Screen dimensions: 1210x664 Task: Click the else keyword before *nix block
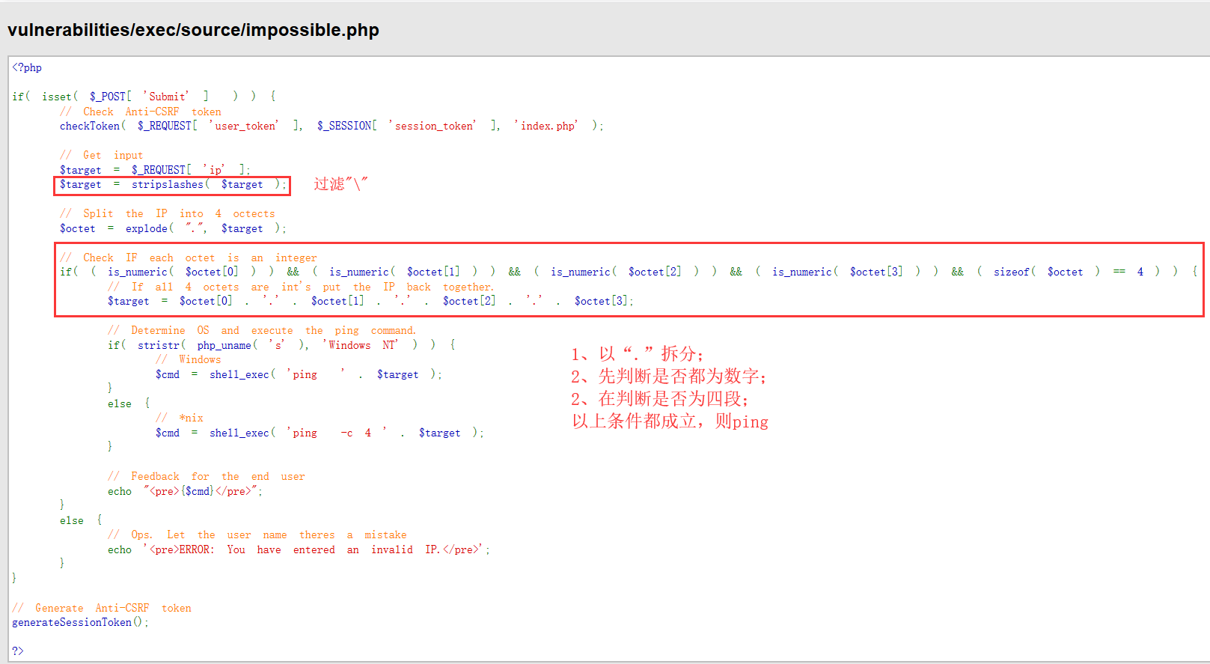tap(120, 403)
